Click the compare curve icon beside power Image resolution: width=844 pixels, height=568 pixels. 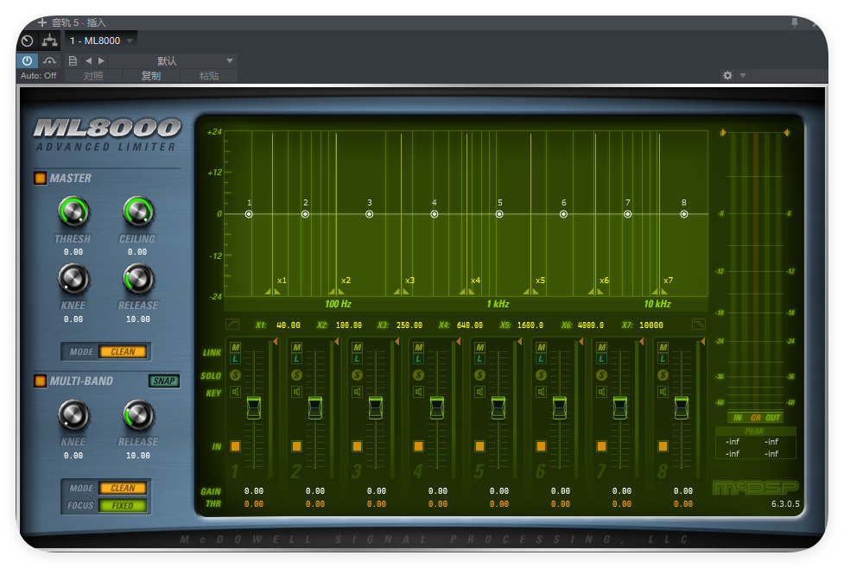click(49, 60)
